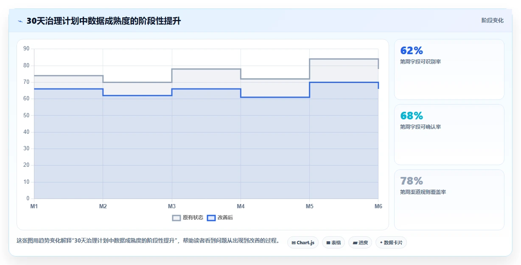Click the 68% value
Screen dimensions: 521x265
point(412,116)
